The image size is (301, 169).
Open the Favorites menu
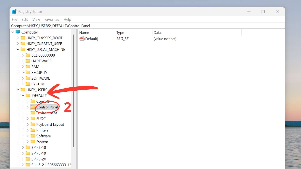[x=52, y=19]
